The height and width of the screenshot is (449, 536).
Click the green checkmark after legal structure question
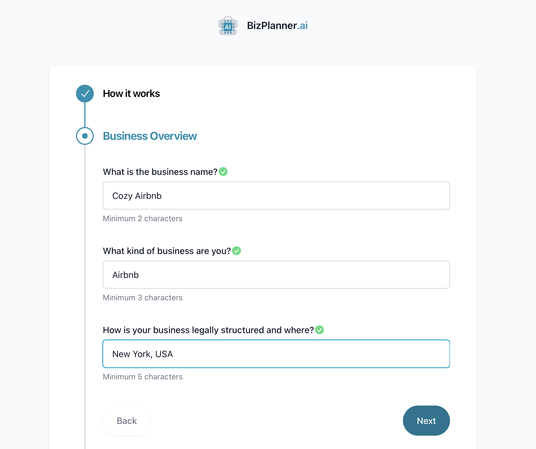point(320,330)
